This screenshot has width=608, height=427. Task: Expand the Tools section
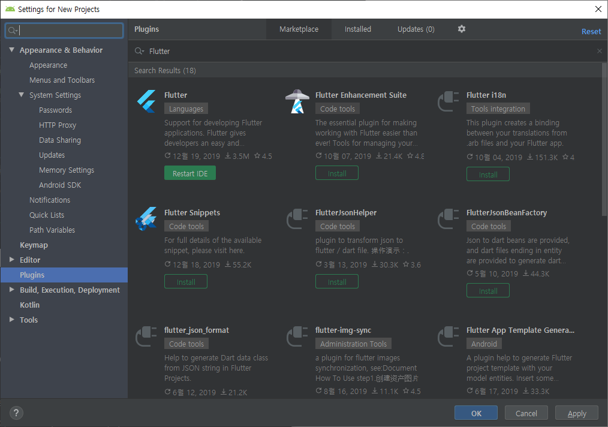click(12, 319)
